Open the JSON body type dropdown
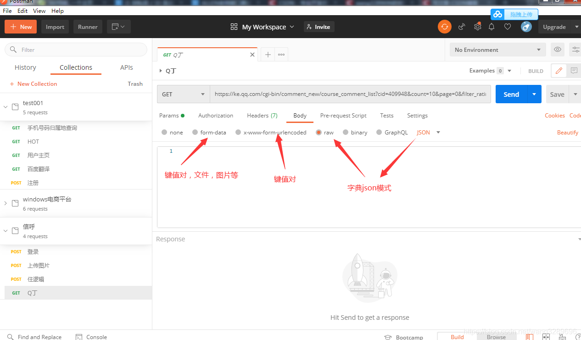 point(429,132)
